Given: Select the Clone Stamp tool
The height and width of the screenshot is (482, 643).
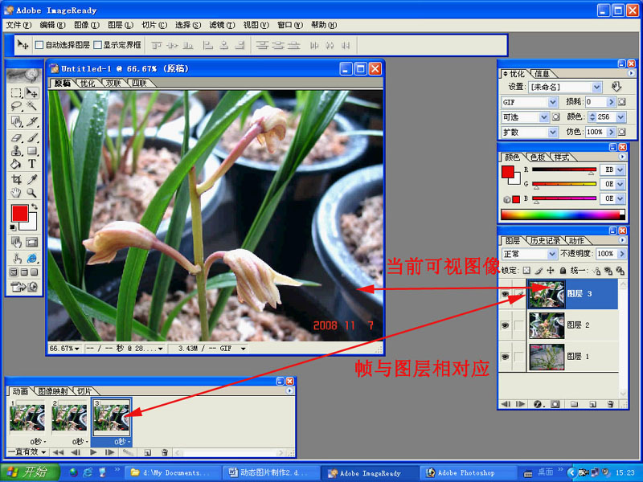Looking at the screenshot, I should [x=16, y=151].
